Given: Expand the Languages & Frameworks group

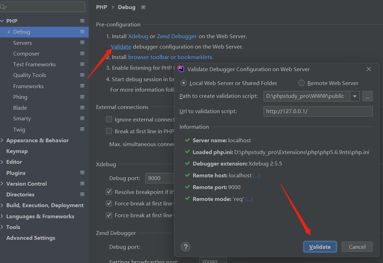Looking at the screenshot, I should [2, 216].
